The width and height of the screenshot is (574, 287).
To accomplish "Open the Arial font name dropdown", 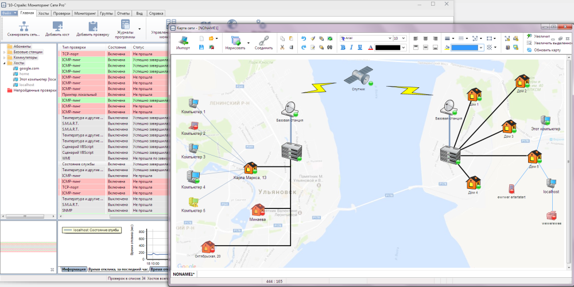I will point(390,38).
